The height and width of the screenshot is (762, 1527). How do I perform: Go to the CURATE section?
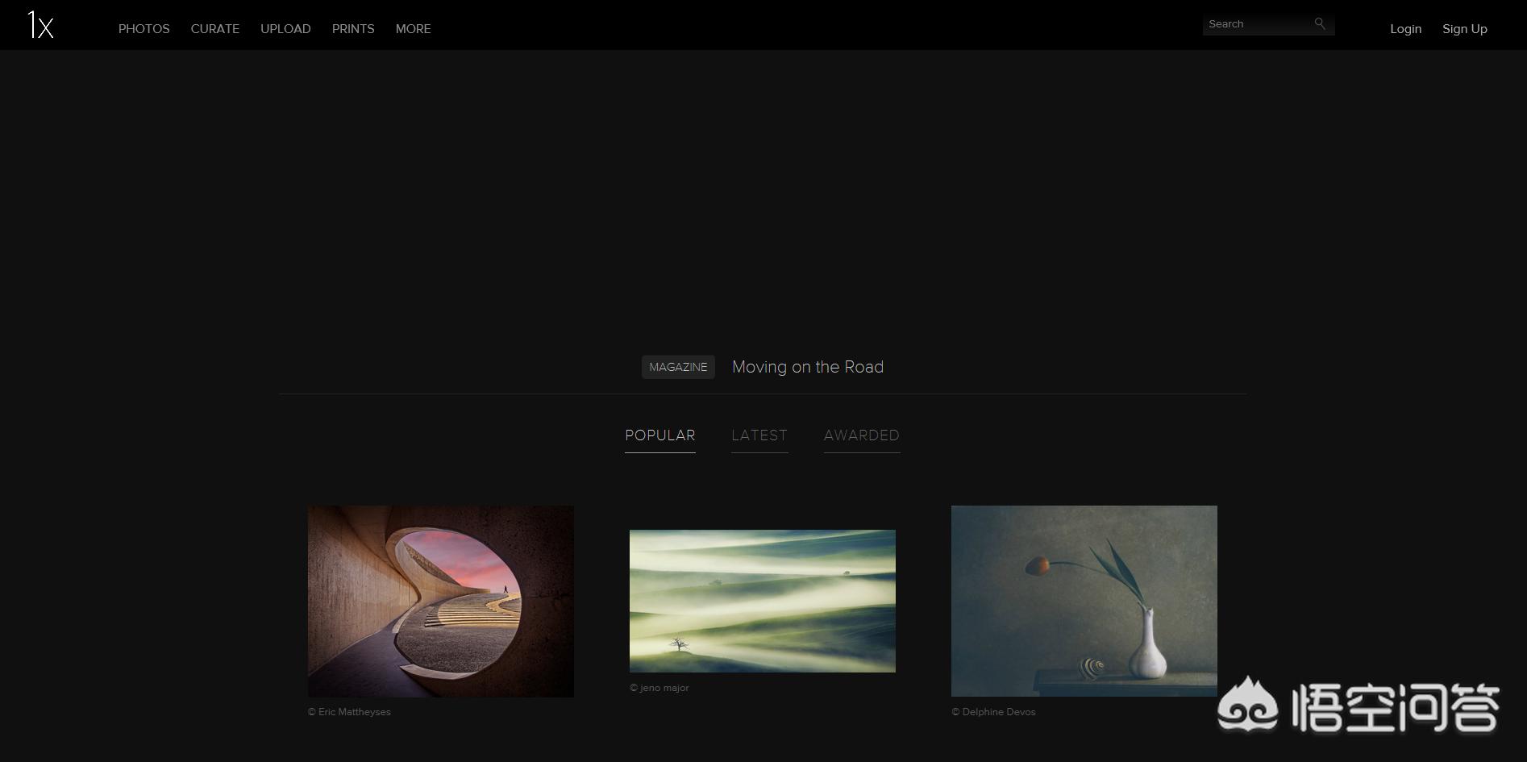tap(214, 29)
